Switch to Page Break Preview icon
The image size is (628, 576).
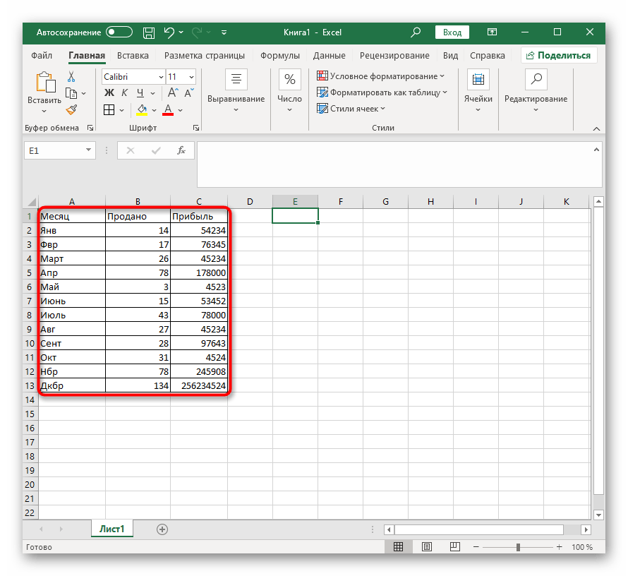tap(455, 547)
